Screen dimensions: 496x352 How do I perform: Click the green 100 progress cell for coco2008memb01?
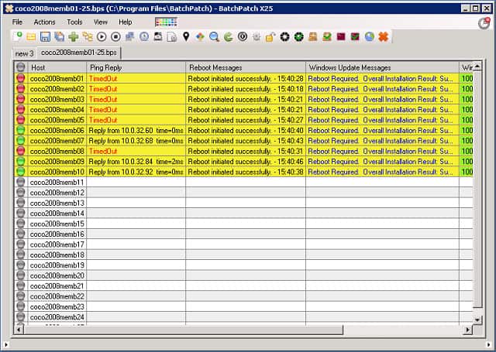coord(467,79)
